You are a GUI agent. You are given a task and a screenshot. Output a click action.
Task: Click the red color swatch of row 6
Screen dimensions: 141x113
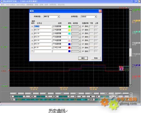pyautogui.click(x=69, y=48)
